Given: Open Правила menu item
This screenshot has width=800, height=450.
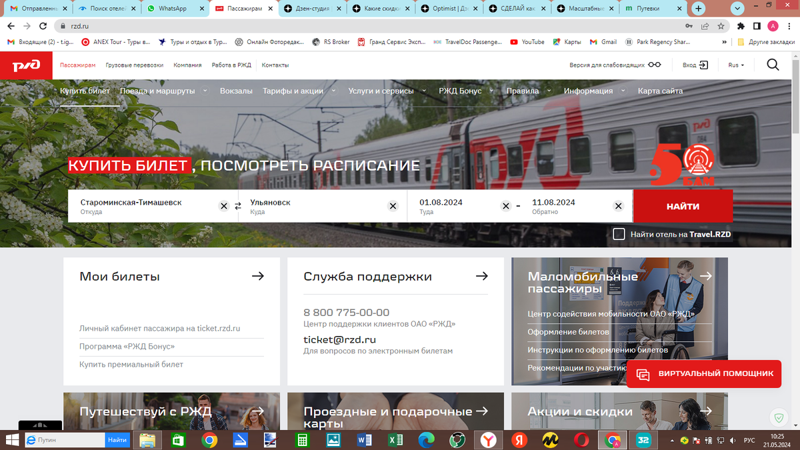Looking at the screenshot, I should 523,91.
